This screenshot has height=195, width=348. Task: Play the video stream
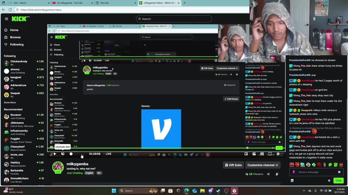pos(55,154)
